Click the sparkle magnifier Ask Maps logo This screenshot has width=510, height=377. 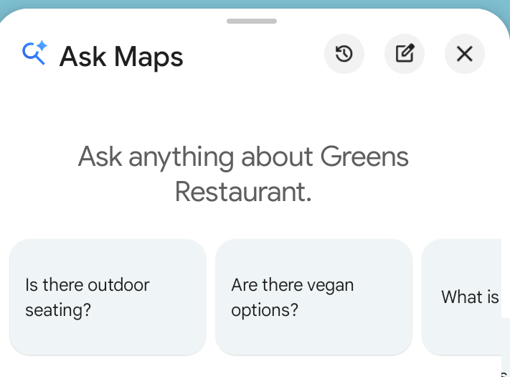click(x=34, y=53)
